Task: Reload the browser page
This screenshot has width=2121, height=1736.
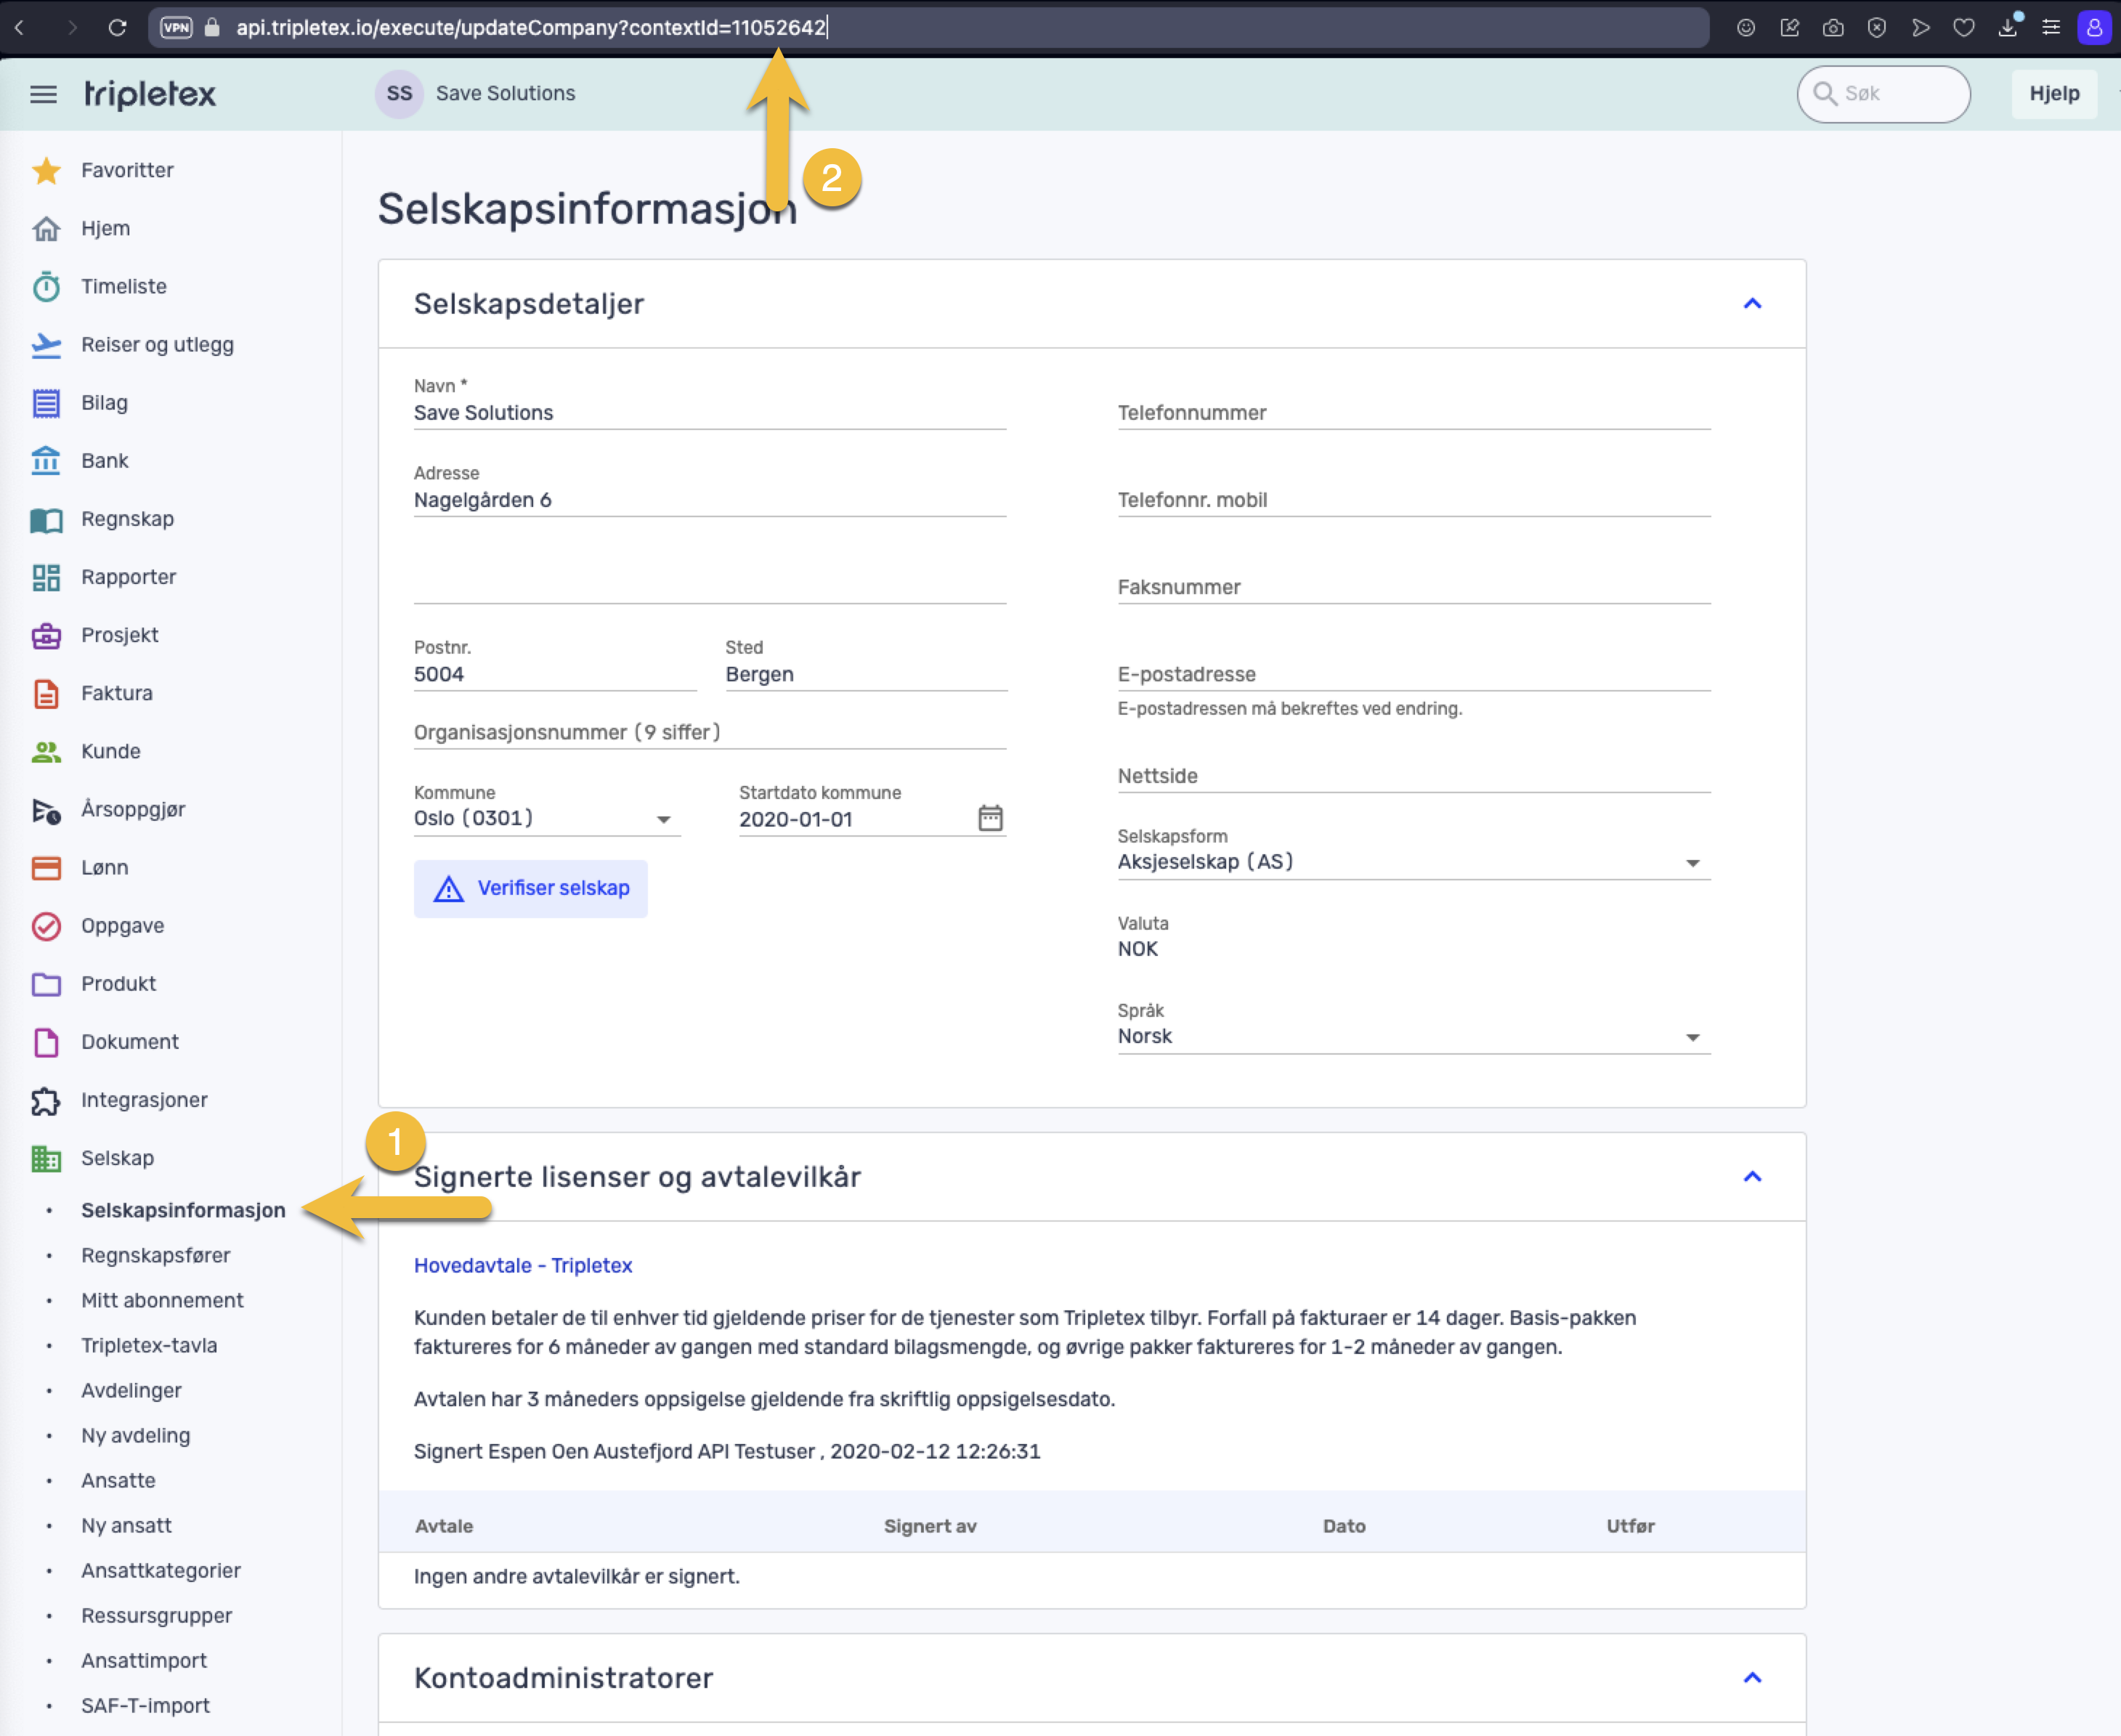Action: point(117,27)
